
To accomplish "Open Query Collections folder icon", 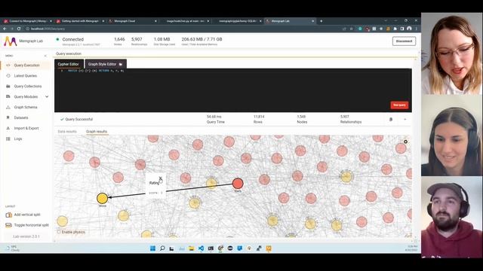I will 8,87.
